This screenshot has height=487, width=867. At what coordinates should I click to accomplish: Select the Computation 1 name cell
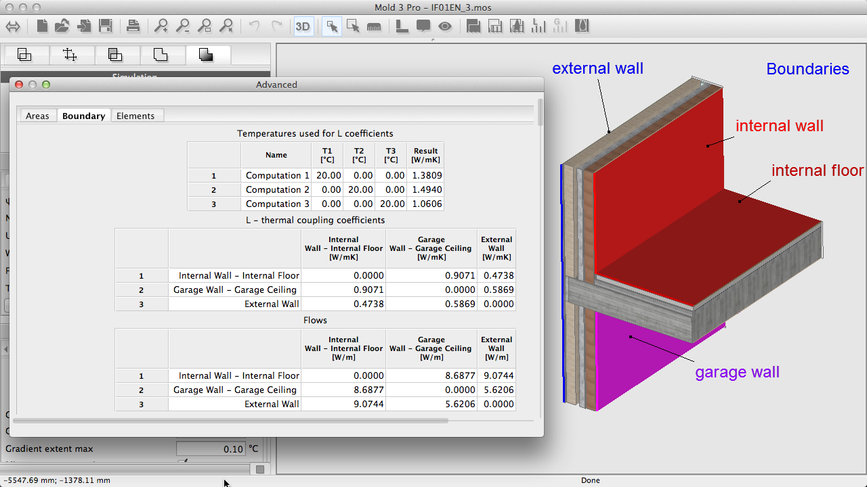click(277, 175)
